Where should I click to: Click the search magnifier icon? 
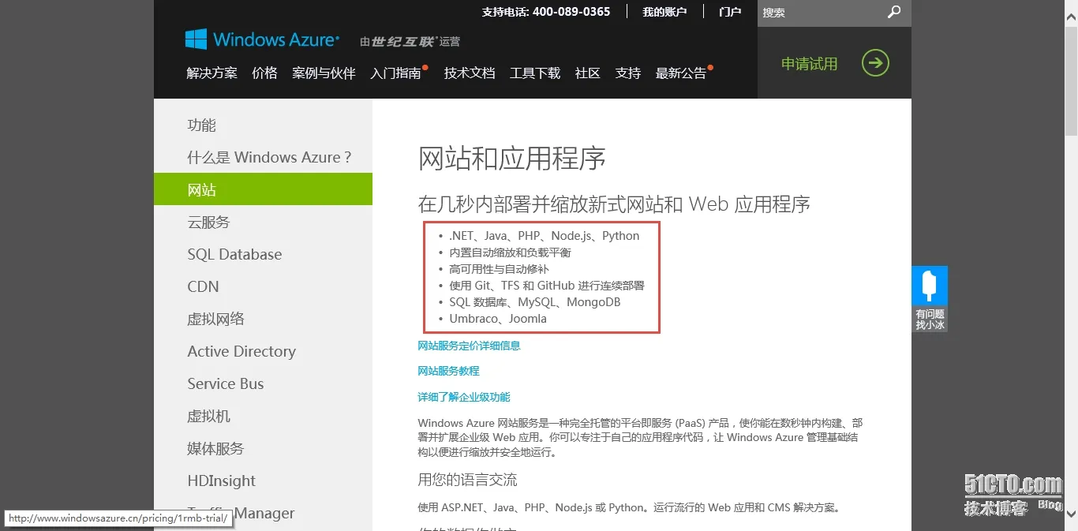click(x=894, y=12)
